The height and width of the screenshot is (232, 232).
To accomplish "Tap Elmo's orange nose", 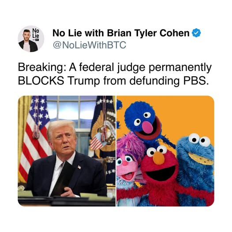I will [x=158, y=158].
